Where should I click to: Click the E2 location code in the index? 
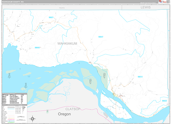point(22,98)
